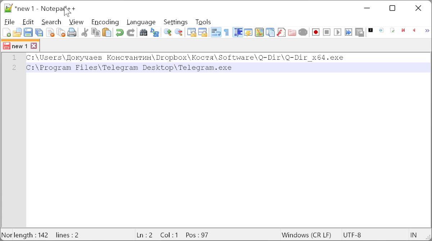Click the document with green check icon
Image resolution: width=432 pixels, height=241 pixels.
tap(392, 30)
